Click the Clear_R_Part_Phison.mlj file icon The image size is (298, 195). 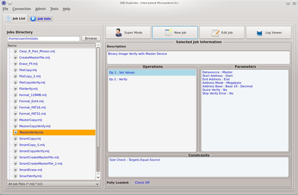[x=16, y=51]
